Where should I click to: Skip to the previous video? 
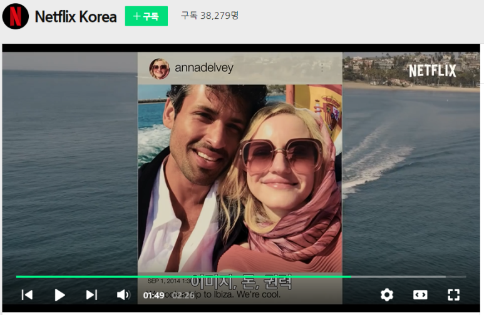pos(27,294)
